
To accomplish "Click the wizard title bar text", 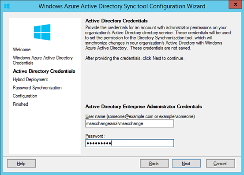I will [x=122, y=6].
